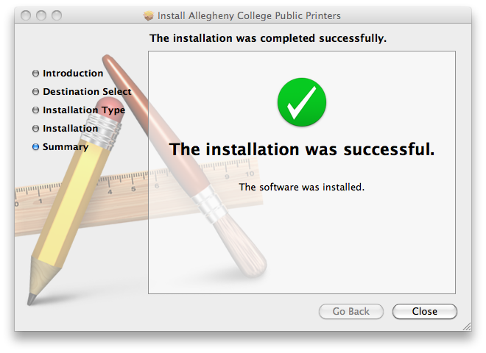Click the window title 'Install Allegheny College Public Printers'

(249, 15)
